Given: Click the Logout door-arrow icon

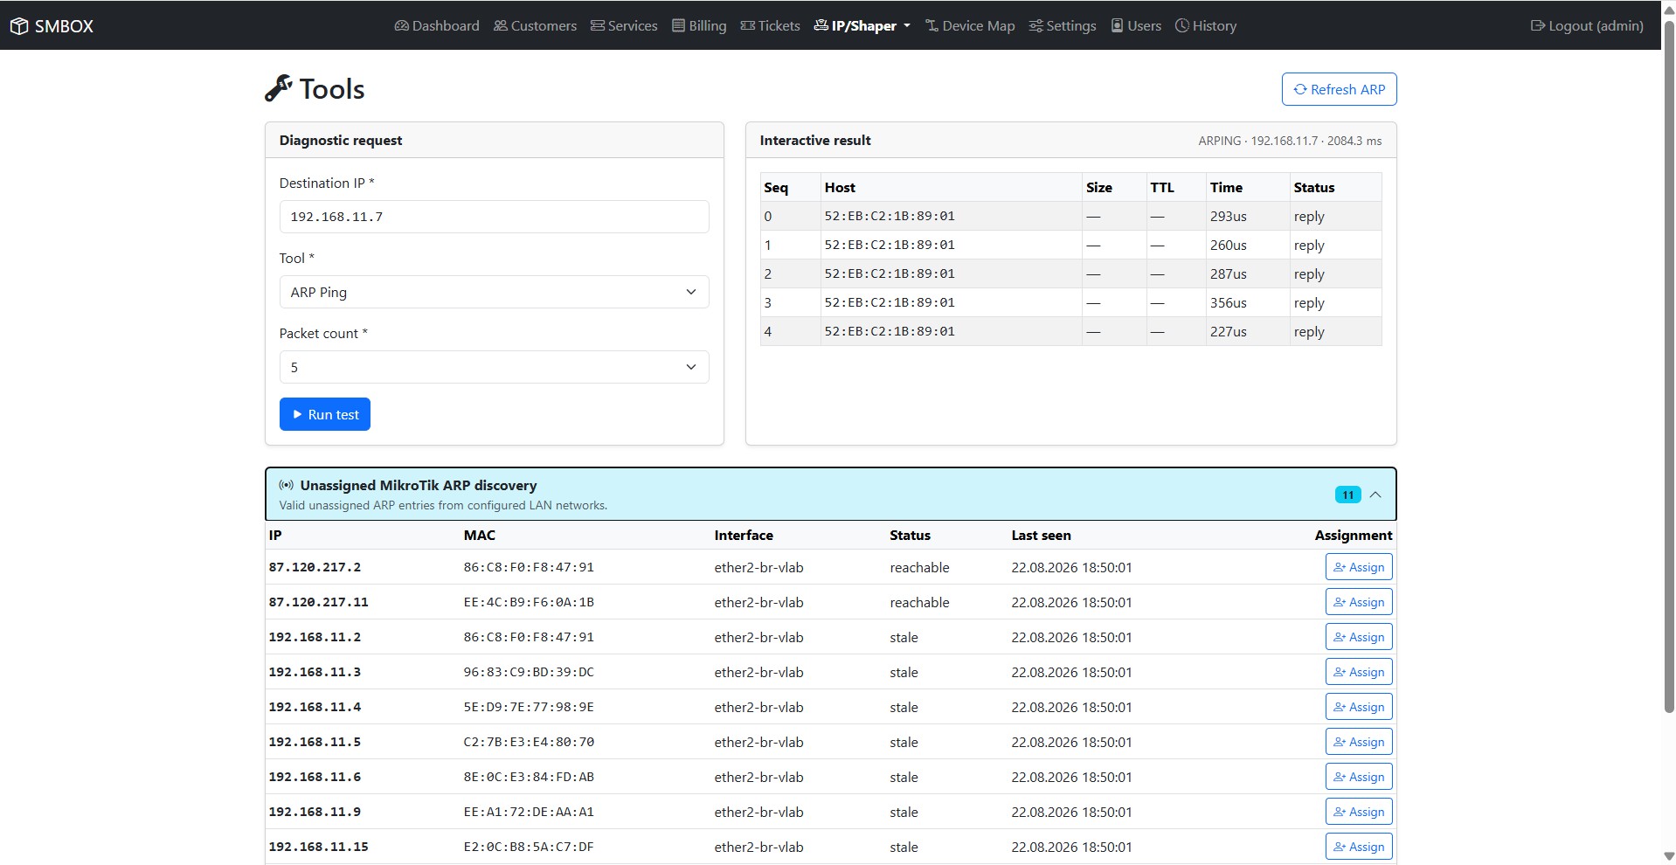Looking at the screenshot, I should tap(1538, 26).
